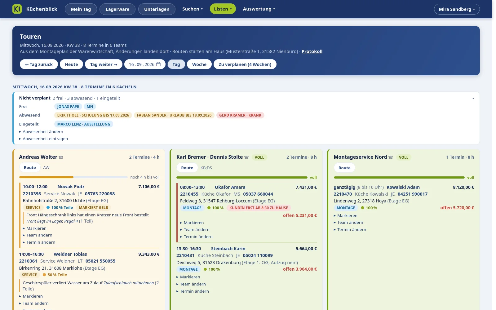Open Unterlagen section
Viewport: 496px width, 310px height.
(157, 9)
